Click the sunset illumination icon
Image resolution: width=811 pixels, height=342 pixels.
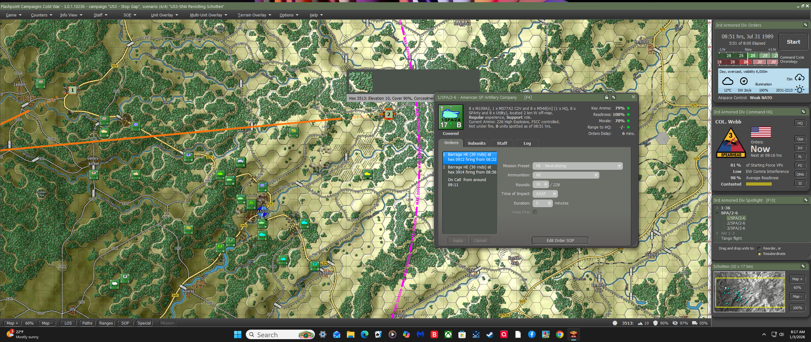(x=800, y=90)
